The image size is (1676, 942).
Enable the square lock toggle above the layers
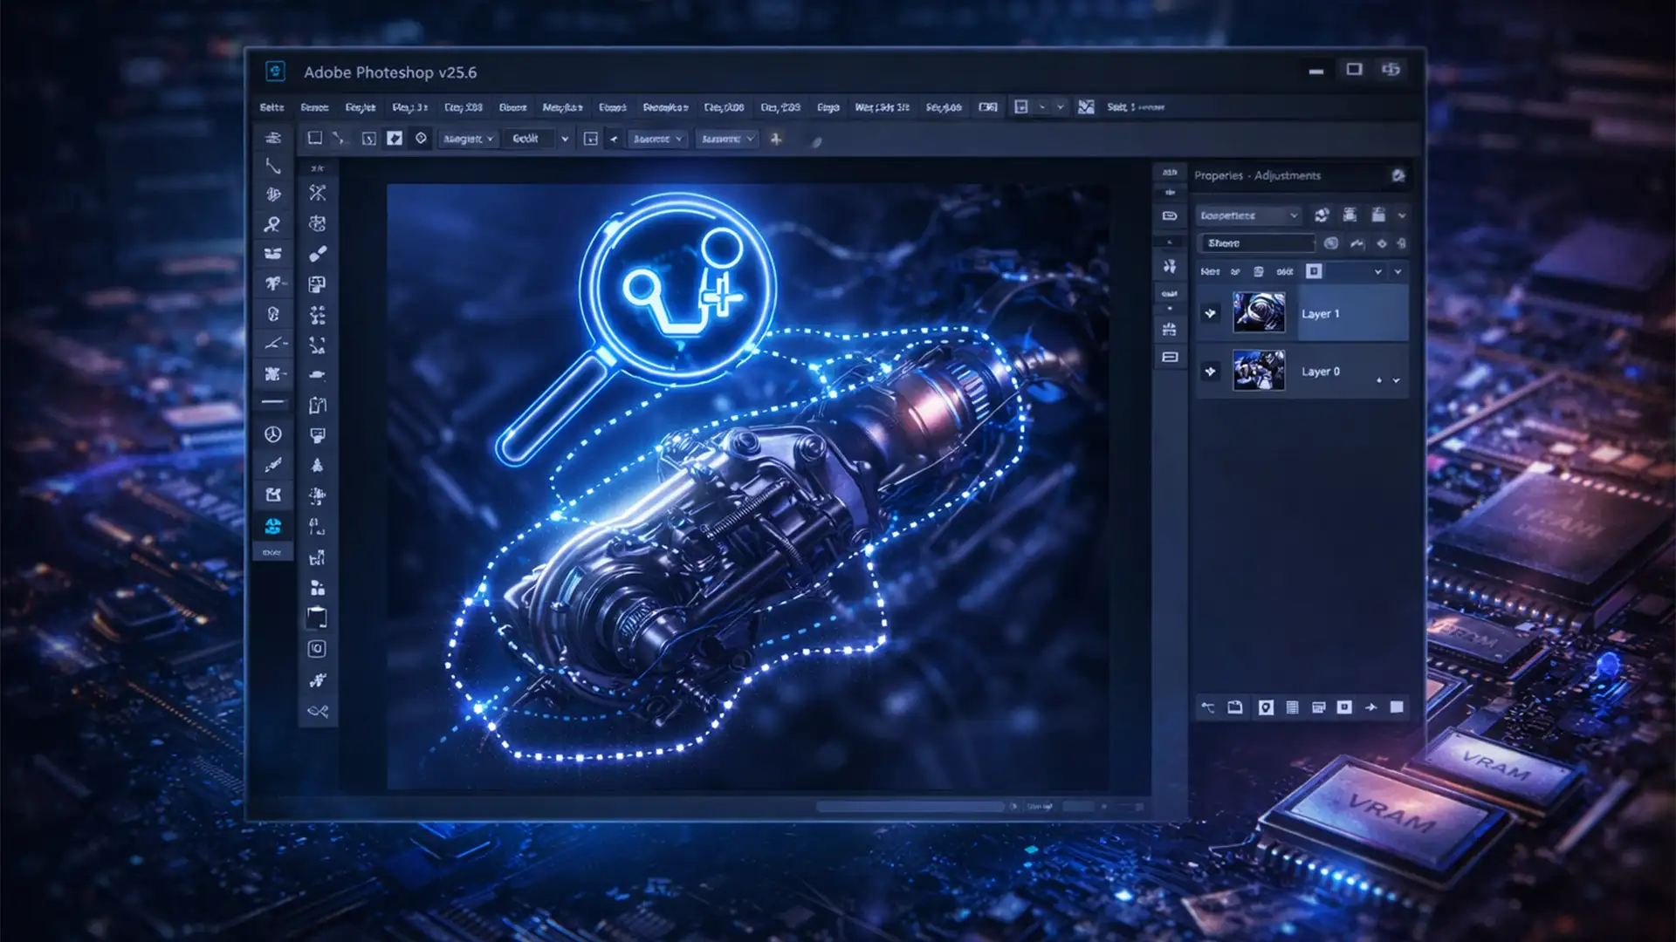[x=1314, y=271]
